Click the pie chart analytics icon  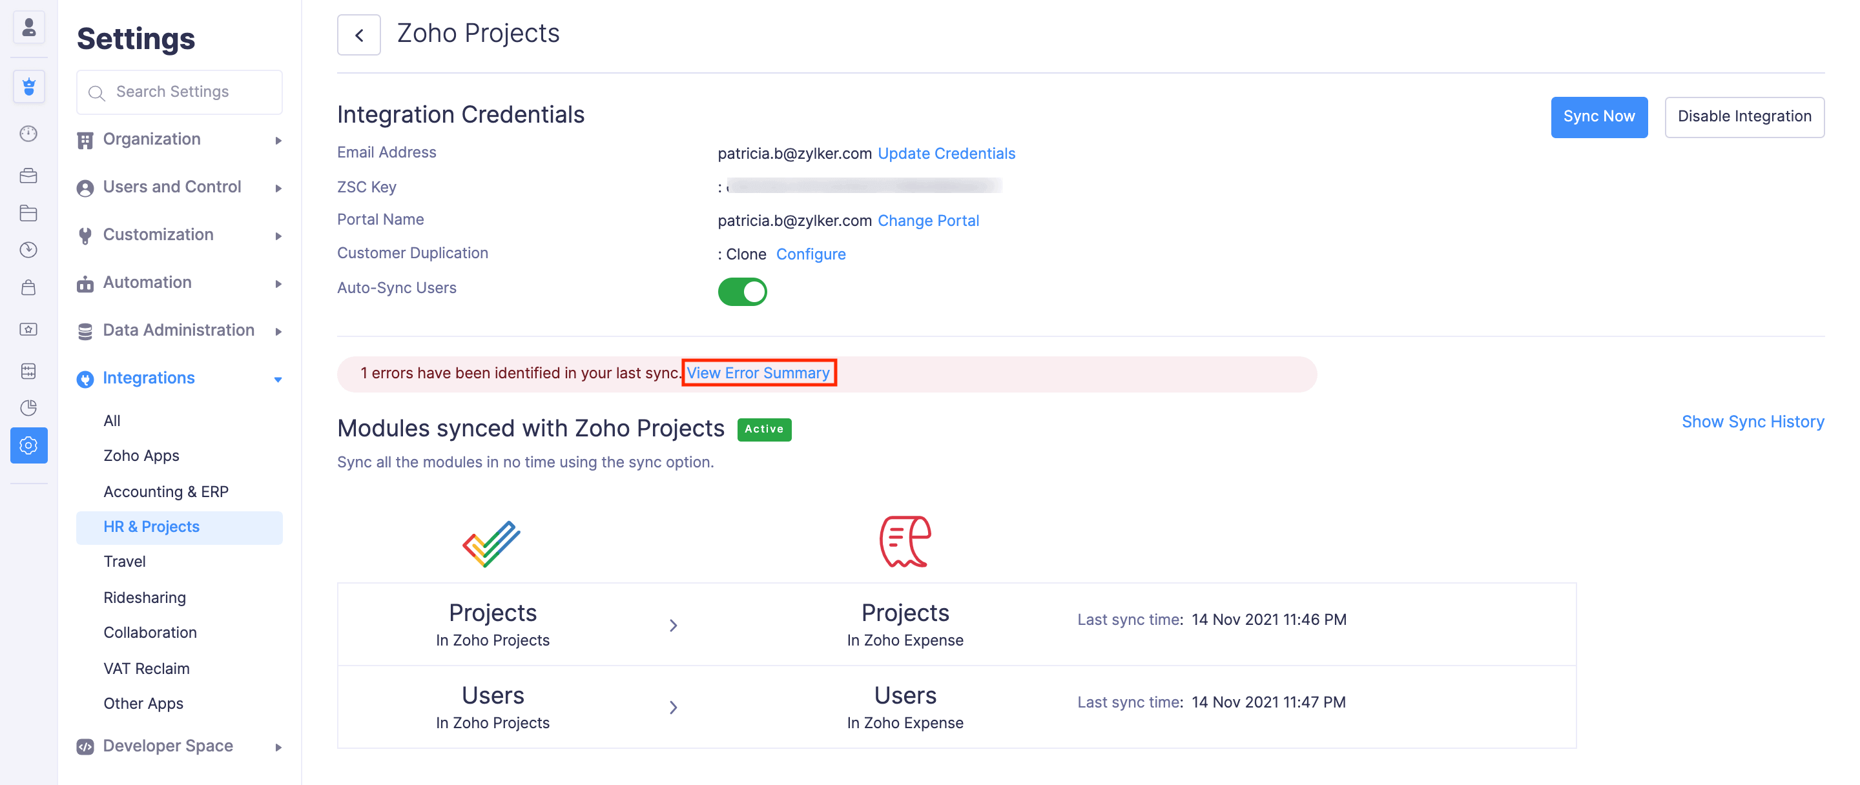pyautogui.click(x=28, y=407)
